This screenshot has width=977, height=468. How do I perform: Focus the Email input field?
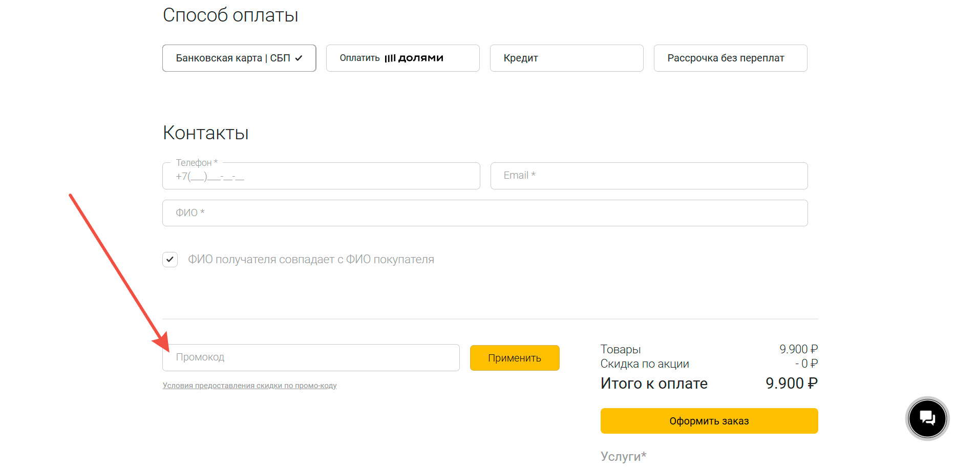pos(649,176)
